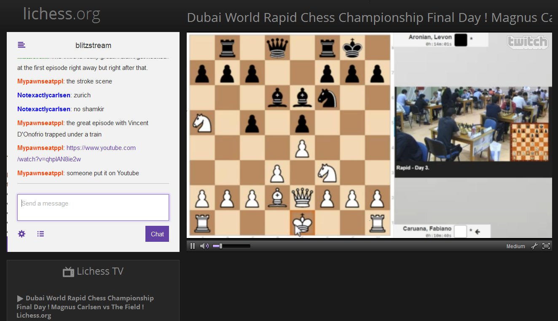
Task: Click the stream page title heading
Action: pyautogui.click(x=369, y=18)
